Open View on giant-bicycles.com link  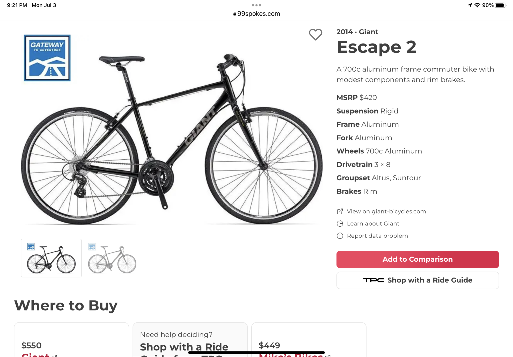386,211
